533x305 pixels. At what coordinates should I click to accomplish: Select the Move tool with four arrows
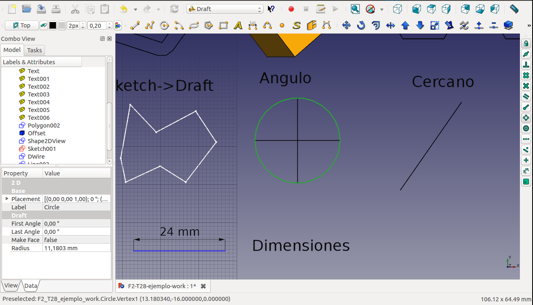pyautogui.click(x=346, y=26)
